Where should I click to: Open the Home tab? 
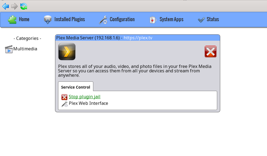24,19
